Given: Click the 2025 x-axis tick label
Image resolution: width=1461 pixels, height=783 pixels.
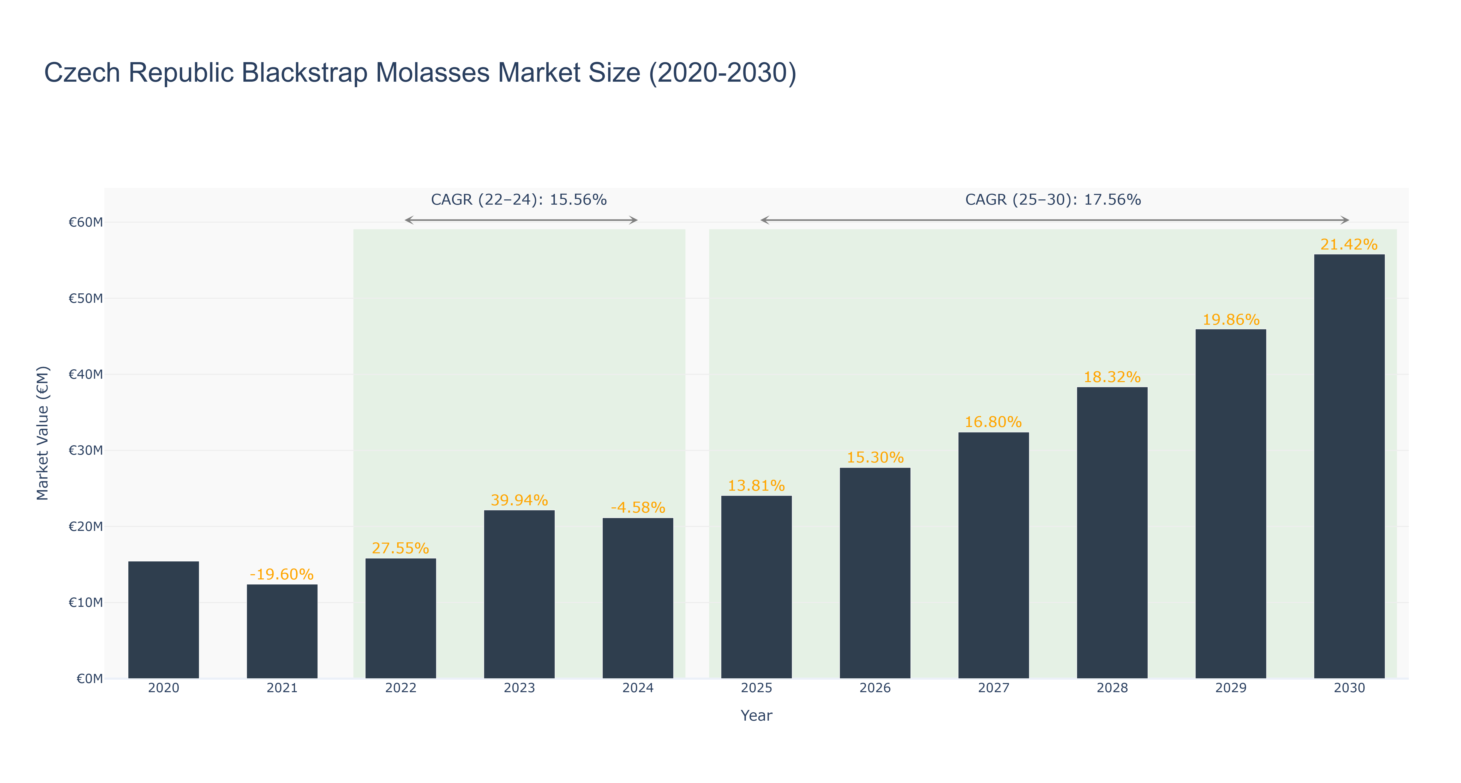Looking at the screenshot, I should pyautogui.click(x=756, y=688).
